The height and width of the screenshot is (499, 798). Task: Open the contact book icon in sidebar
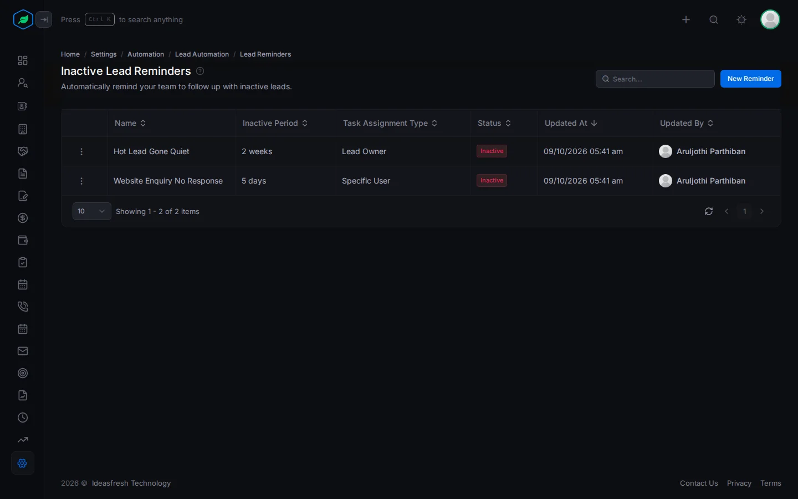pyautogui.click(x=23, y=106)
